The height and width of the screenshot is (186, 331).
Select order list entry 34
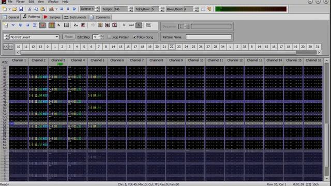point(223,47)
